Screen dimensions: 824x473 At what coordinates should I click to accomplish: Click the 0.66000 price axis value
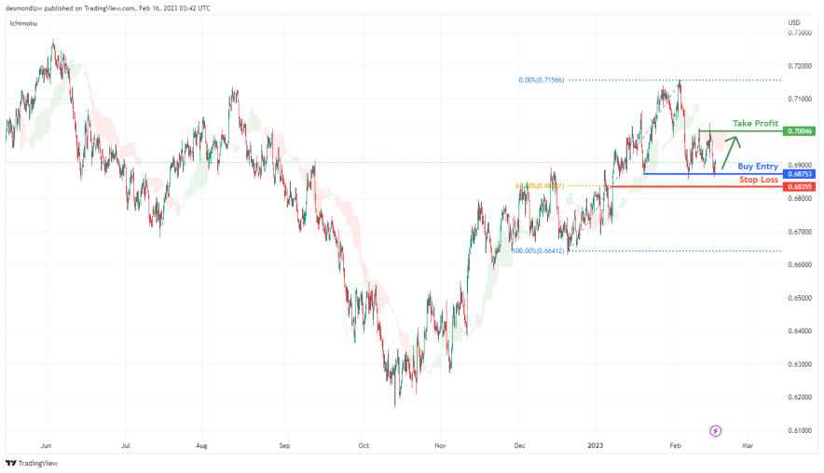(x=800, y=264)
